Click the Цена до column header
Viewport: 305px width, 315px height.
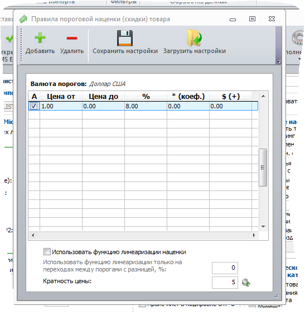point(103,96)
